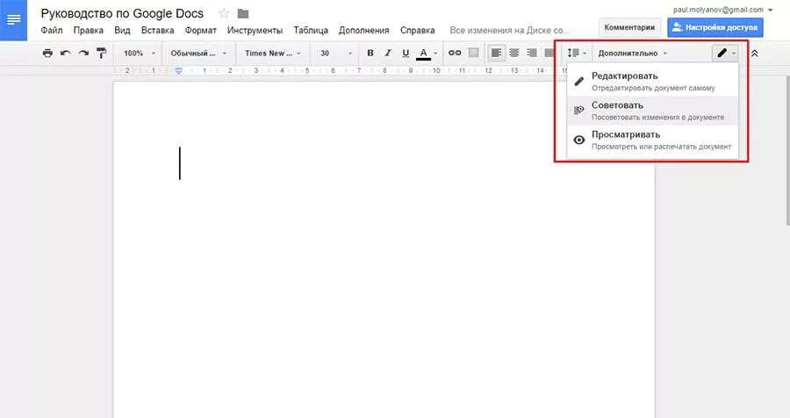Hide the menus with the double chevron

tap(754, 53)
